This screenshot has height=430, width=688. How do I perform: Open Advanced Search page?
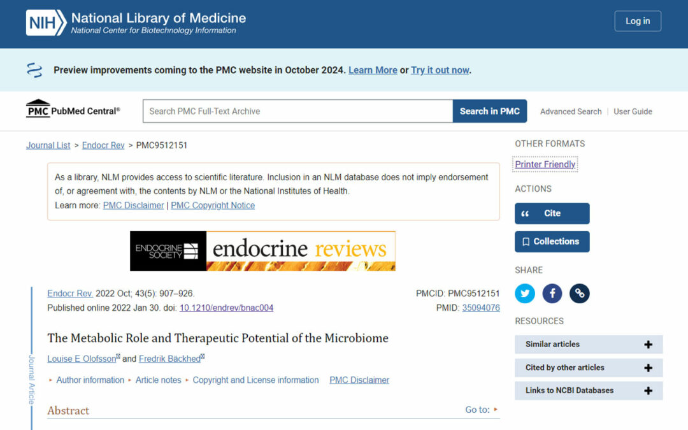[571, 111]
